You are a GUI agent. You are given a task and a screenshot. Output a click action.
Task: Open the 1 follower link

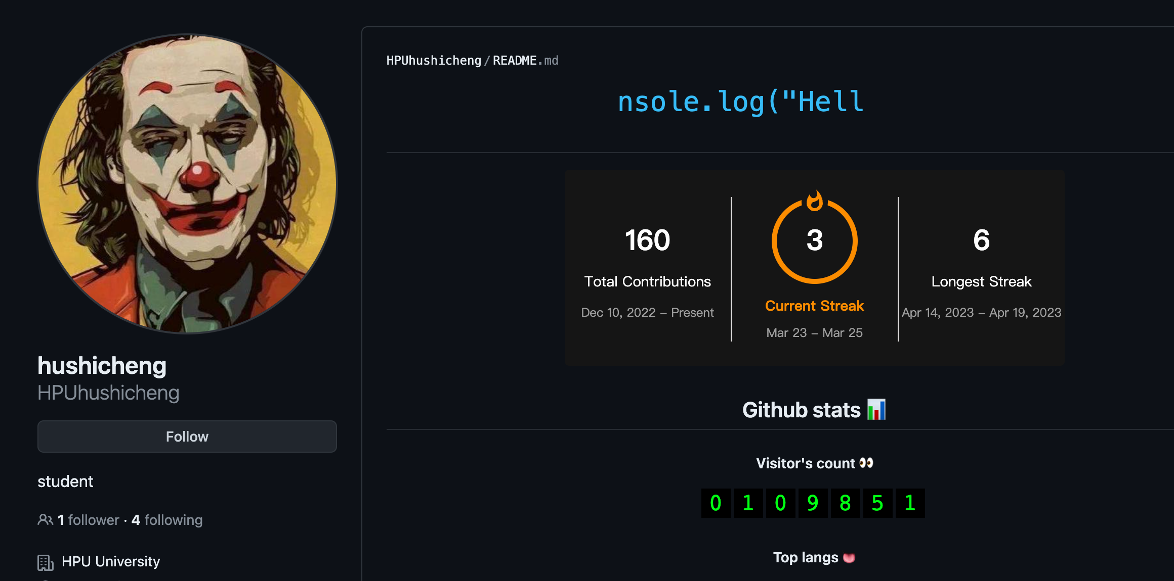tap(89, 520)
